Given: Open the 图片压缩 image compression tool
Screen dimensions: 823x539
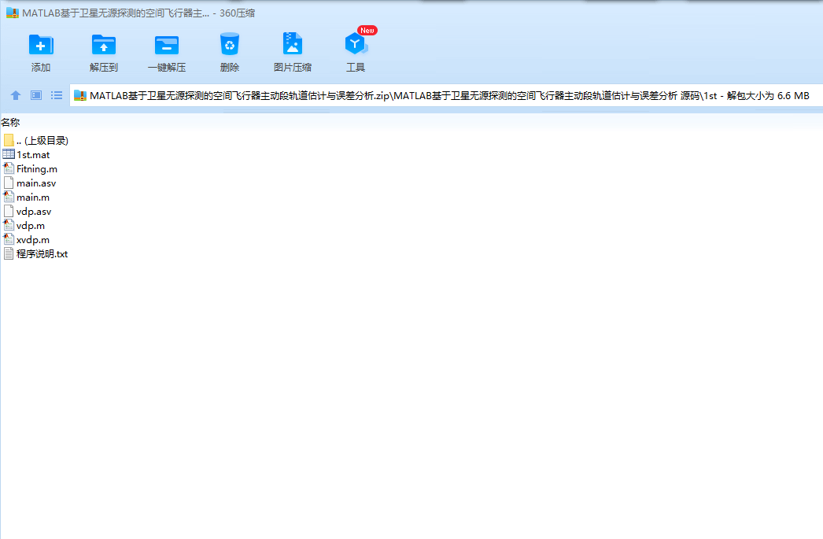Looking at the screenshot, I should pyautogui.click(x=293, y=44).
